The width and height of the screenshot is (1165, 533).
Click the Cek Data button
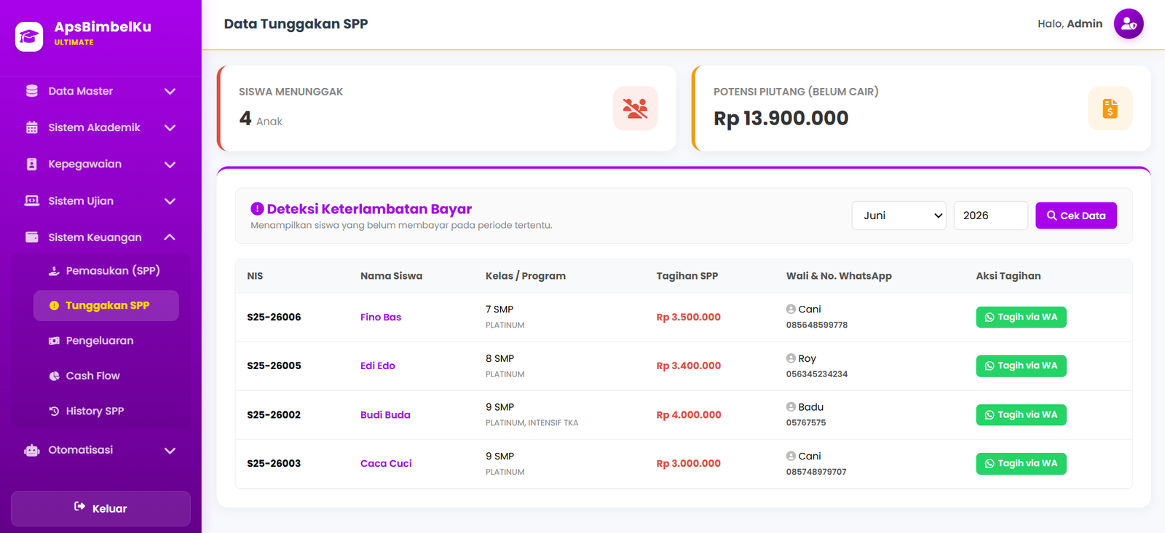pos(1076,216)
